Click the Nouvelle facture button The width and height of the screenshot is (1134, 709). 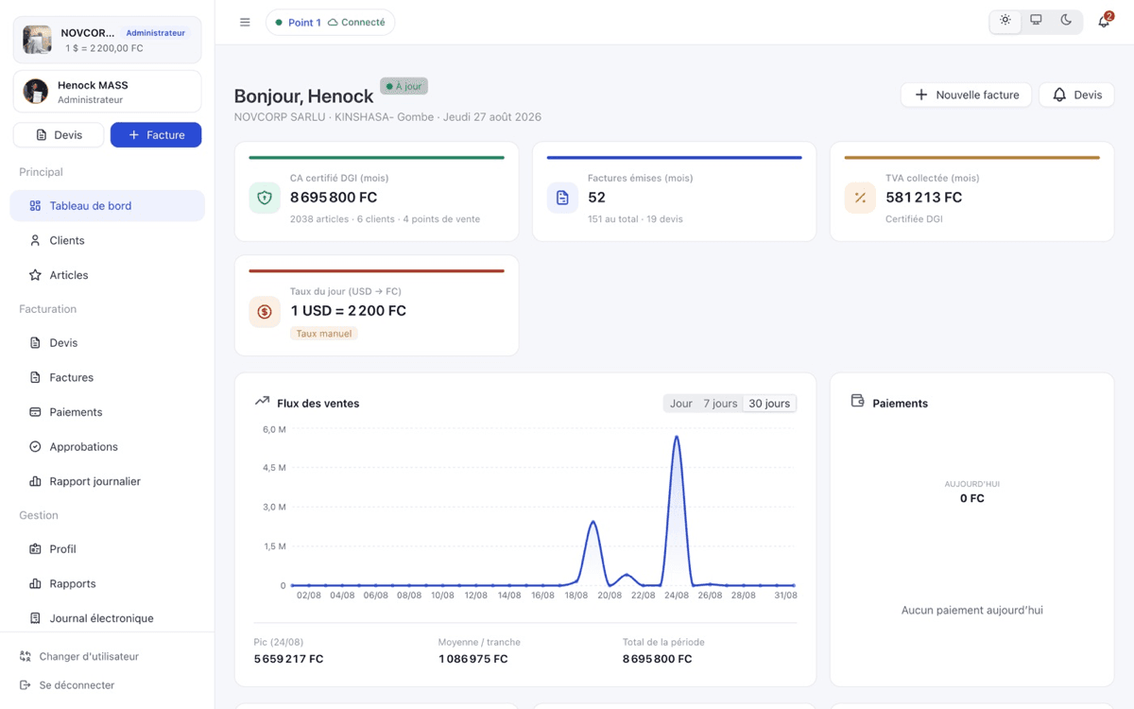click(x=966, y=95)
